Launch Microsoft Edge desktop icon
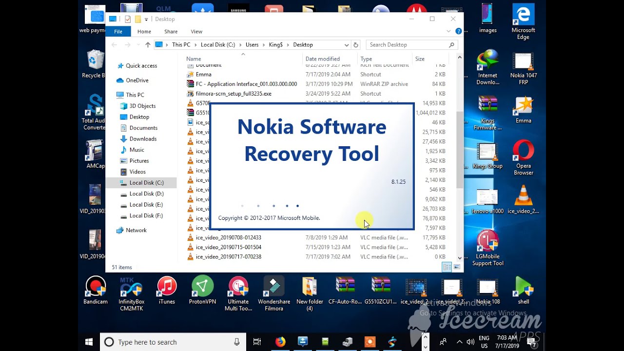The width and height of the screenshot is (624, 351). (524, 22)
